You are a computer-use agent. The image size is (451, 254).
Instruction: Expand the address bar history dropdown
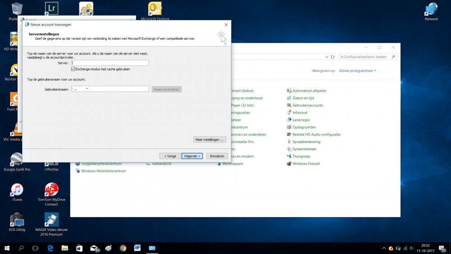pyautogui.click(x=326, y=57)
